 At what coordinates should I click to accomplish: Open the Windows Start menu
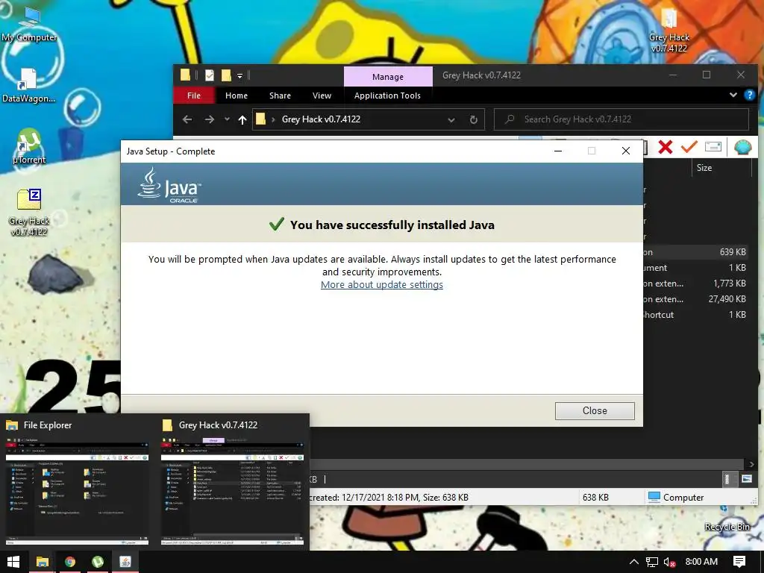coord(13,562)
